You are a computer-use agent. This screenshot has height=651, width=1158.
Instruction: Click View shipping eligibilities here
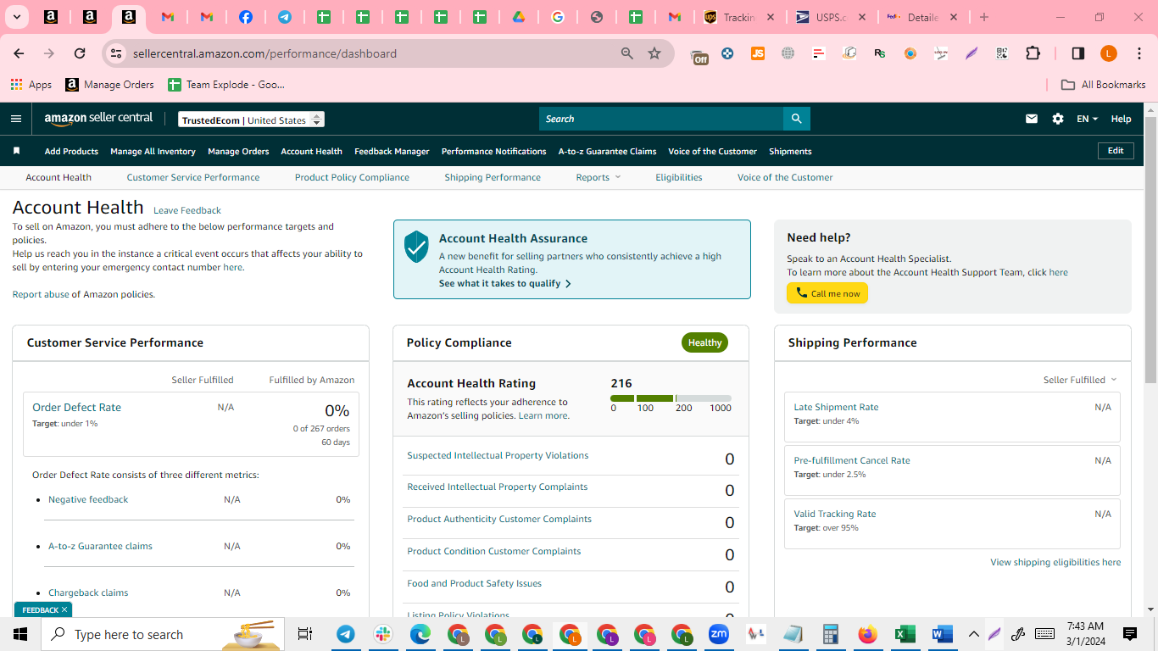pyautogui.click(x=1055, y=562)
